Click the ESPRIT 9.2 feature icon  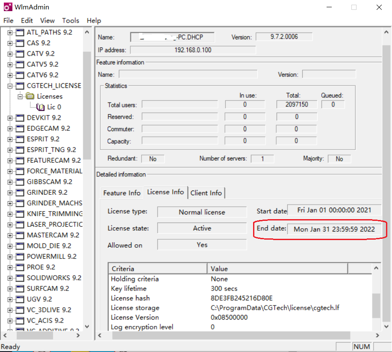tap(20, 139)
